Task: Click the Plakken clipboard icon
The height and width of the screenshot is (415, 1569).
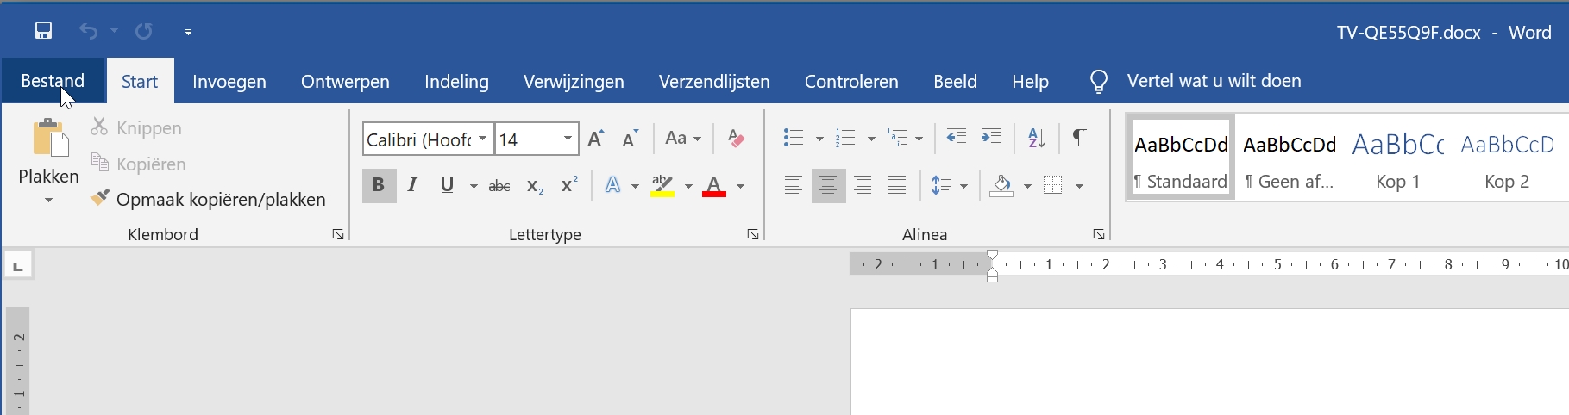Action: coord(49,140)
